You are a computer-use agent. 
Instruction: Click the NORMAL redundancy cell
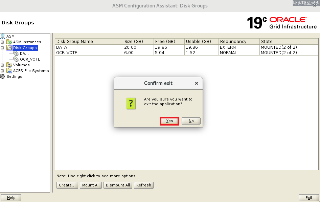[x=239, y=53]
